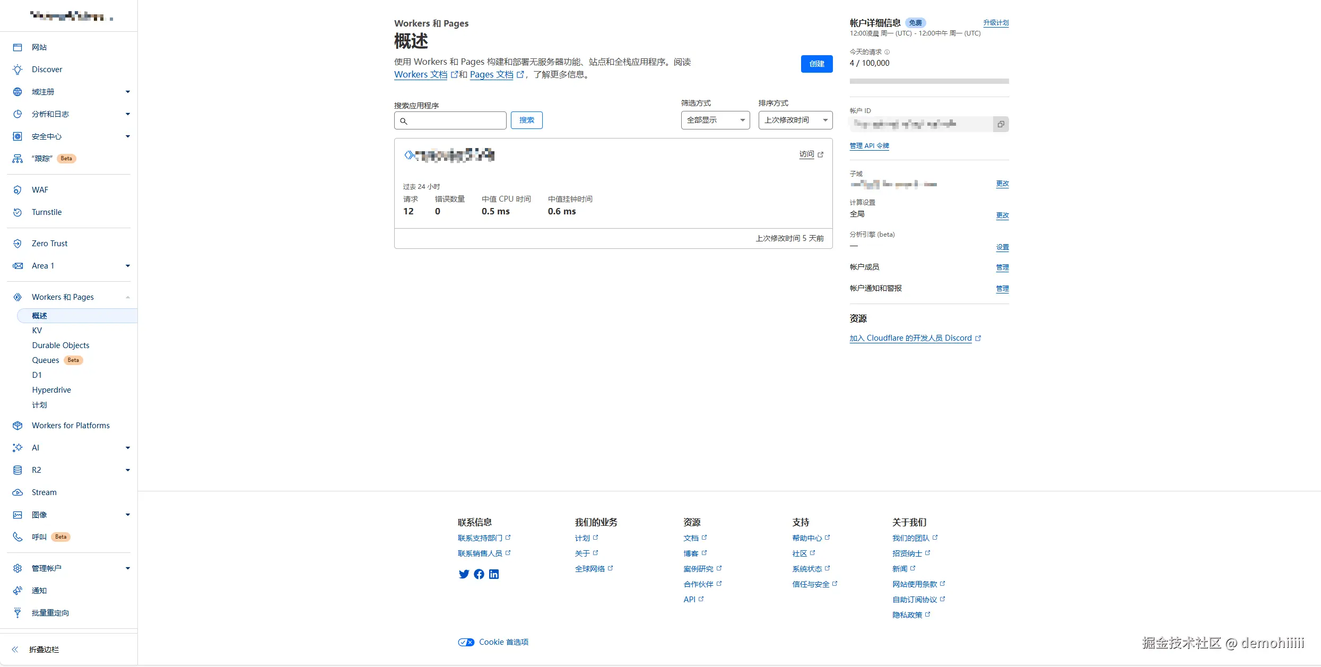
Task: Click the 搜索 button
Action: 526,120
